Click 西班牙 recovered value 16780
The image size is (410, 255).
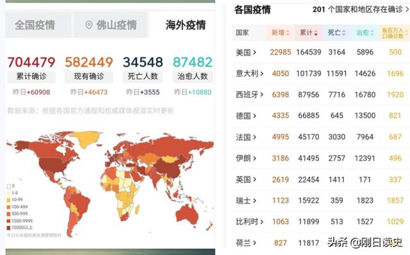tap(365, 95)
